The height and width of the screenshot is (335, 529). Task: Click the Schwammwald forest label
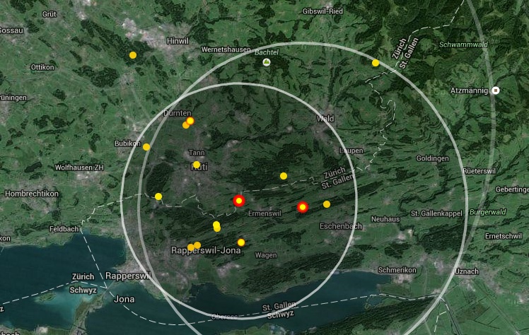click(463, 45)
